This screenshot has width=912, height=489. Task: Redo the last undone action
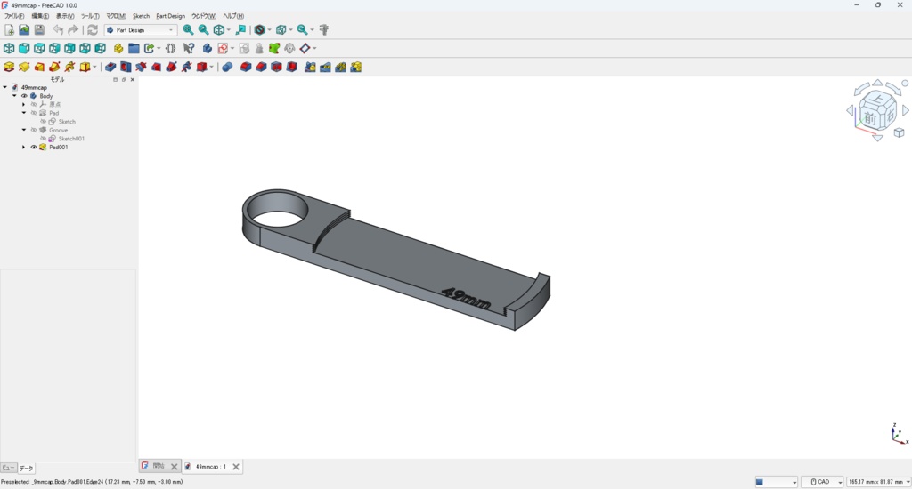click(73, 29)
